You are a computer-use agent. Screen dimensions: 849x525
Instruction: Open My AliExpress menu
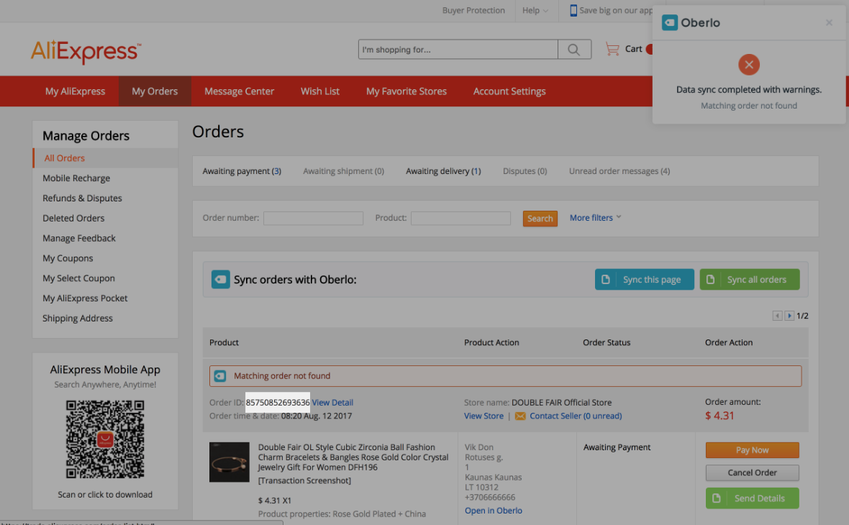coord(76,91)
